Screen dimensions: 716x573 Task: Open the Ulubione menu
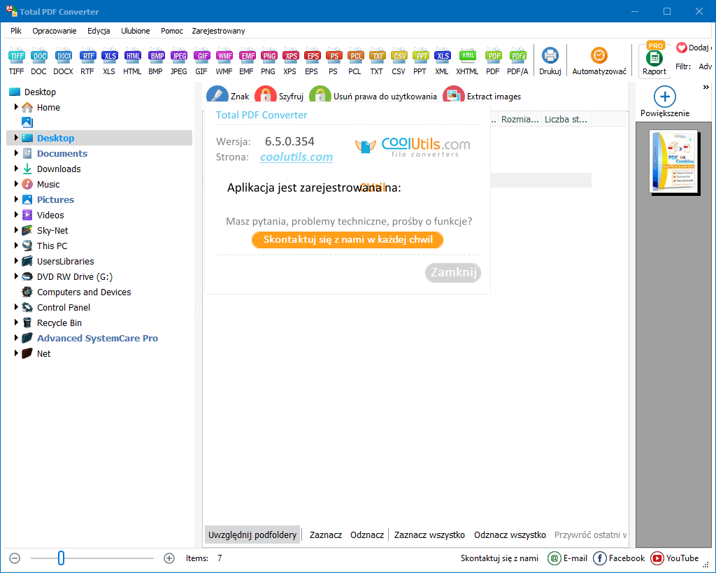click(135, 31)
